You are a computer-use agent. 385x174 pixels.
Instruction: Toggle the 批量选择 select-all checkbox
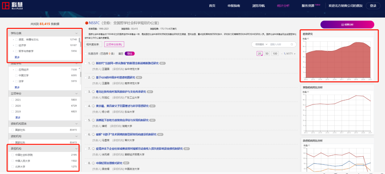[86, 53]
